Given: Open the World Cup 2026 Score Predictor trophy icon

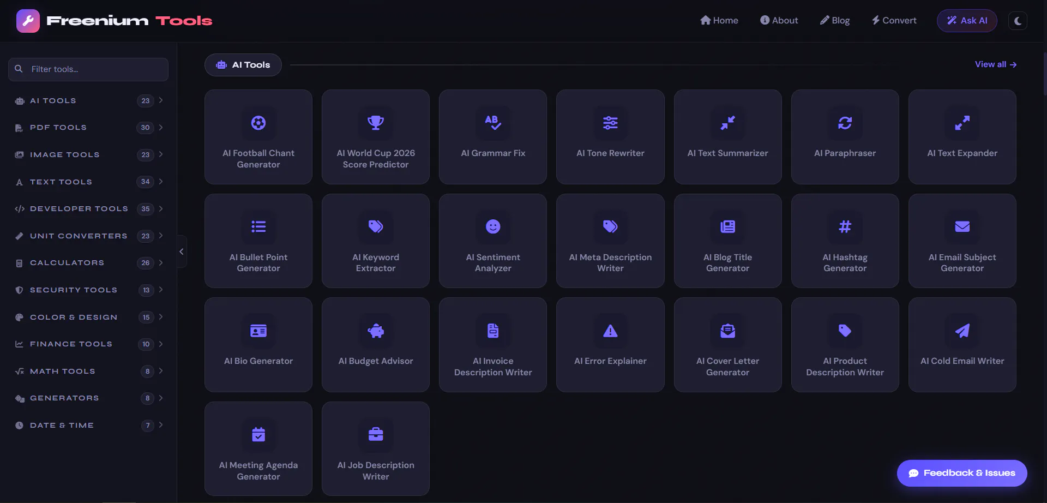Looking at the screenshot, I should [x=376, y=123].
